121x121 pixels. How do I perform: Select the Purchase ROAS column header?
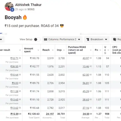[77, 50]
